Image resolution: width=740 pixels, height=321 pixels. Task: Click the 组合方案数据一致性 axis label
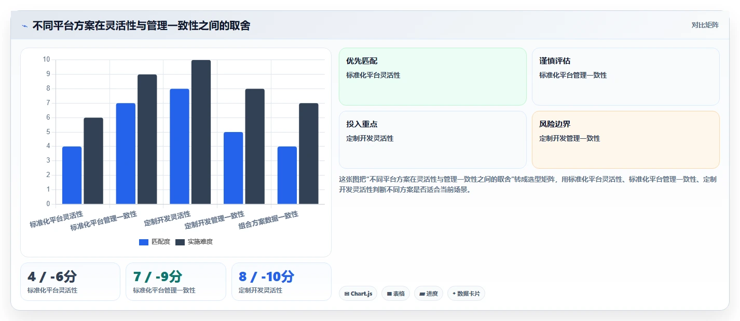269,220
